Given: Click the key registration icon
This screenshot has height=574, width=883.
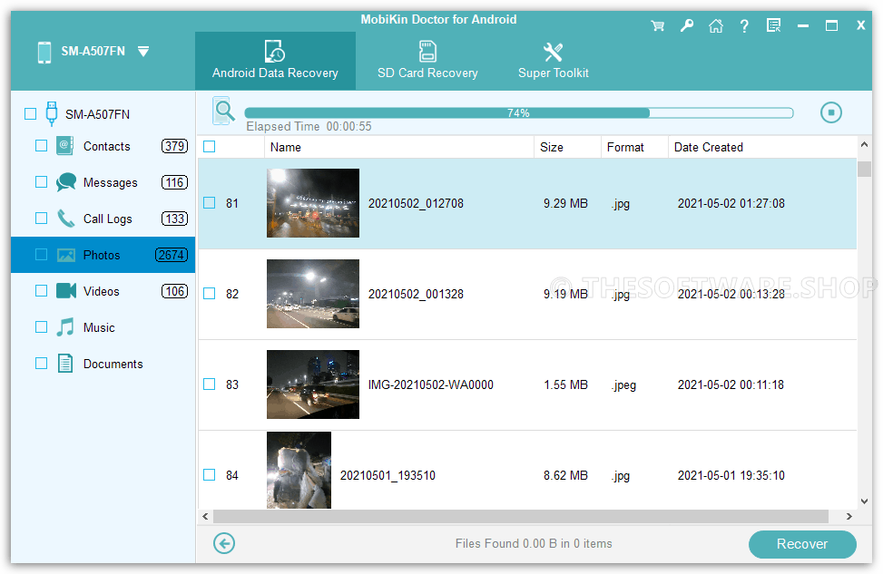Looking at the screenshot, I should 686,26.
